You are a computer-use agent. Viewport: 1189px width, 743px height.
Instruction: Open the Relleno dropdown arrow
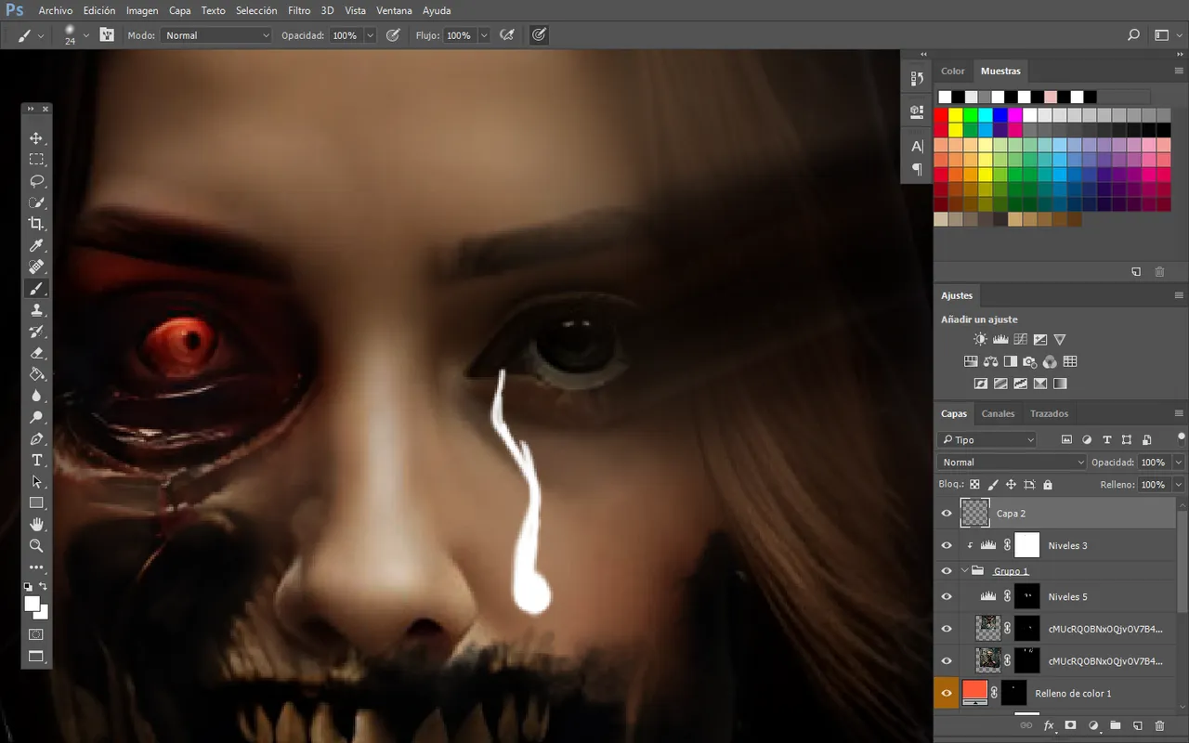coord(1179,485)
